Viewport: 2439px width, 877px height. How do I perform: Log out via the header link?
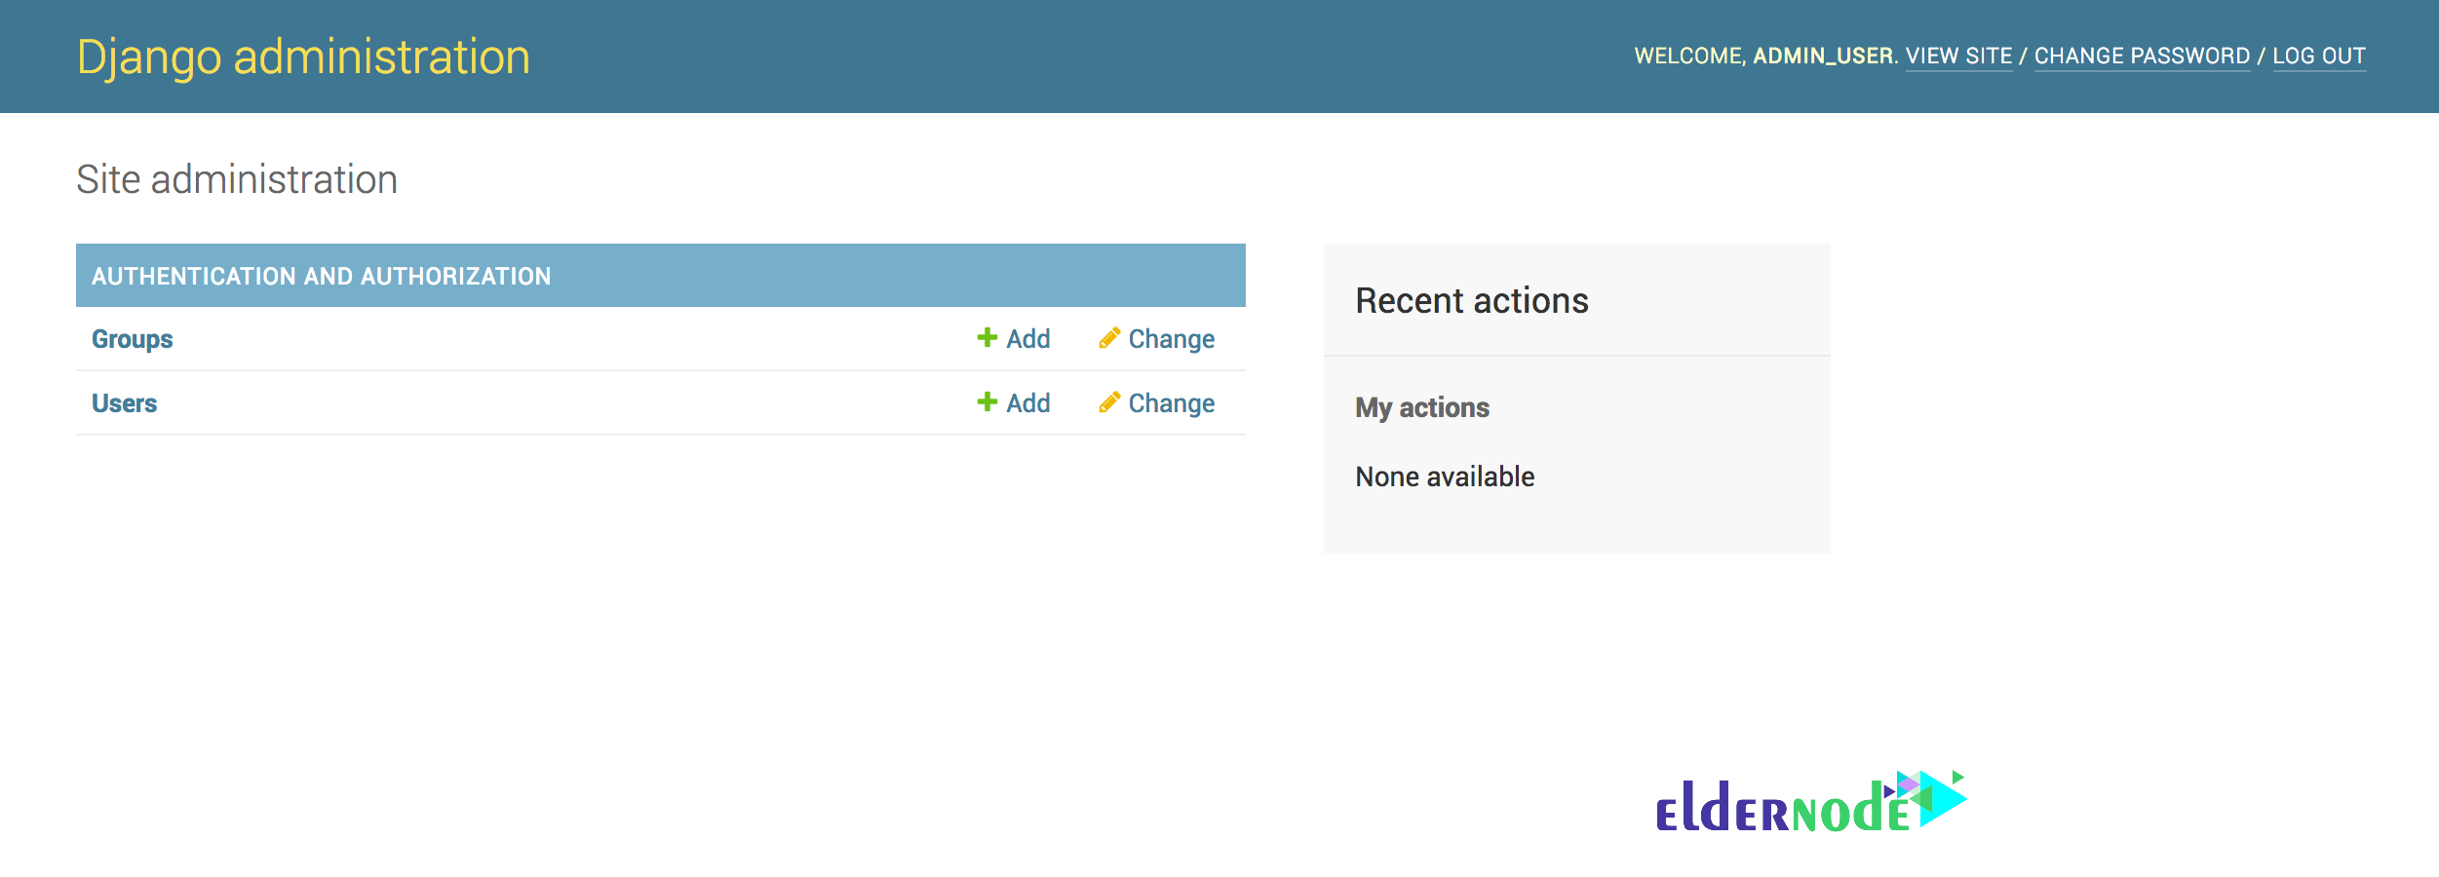[x=2318, y=57]
